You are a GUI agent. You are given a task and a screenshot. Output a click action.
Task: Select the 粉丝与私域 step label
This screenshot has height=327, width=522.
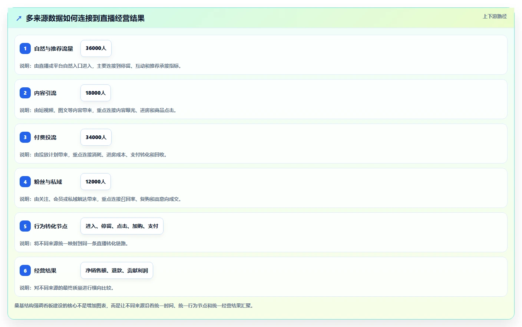48,182
